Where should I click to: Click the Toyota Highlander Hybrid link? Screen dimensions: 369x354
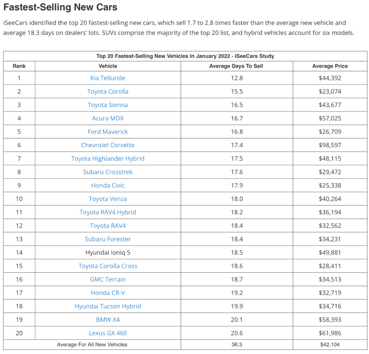coord(107,159)
